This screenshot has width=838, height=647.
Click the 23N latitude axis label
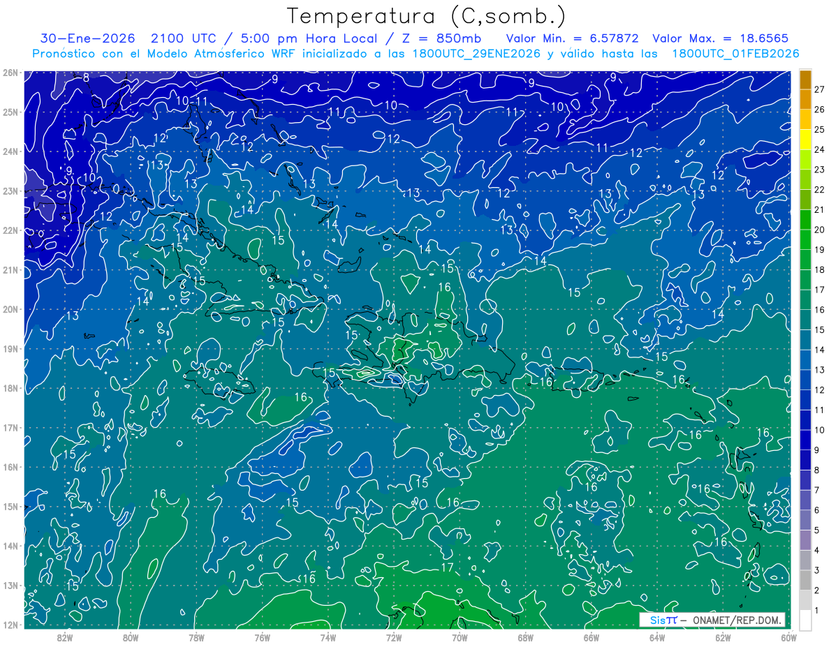point(10,191)
